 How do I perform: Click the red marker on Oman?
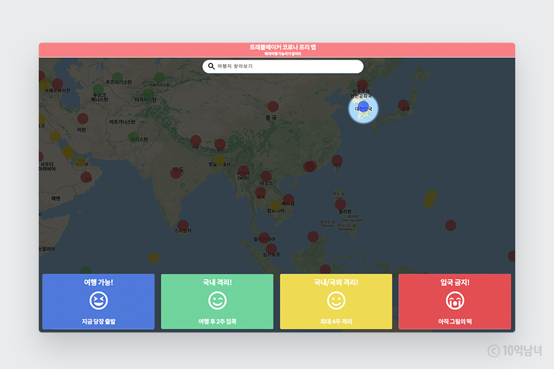pos(86,177)
